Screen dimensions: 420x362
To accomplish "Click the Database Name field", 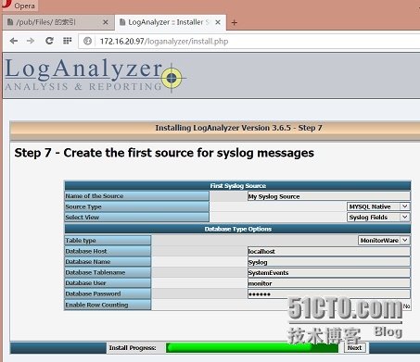I will point(329,262).
